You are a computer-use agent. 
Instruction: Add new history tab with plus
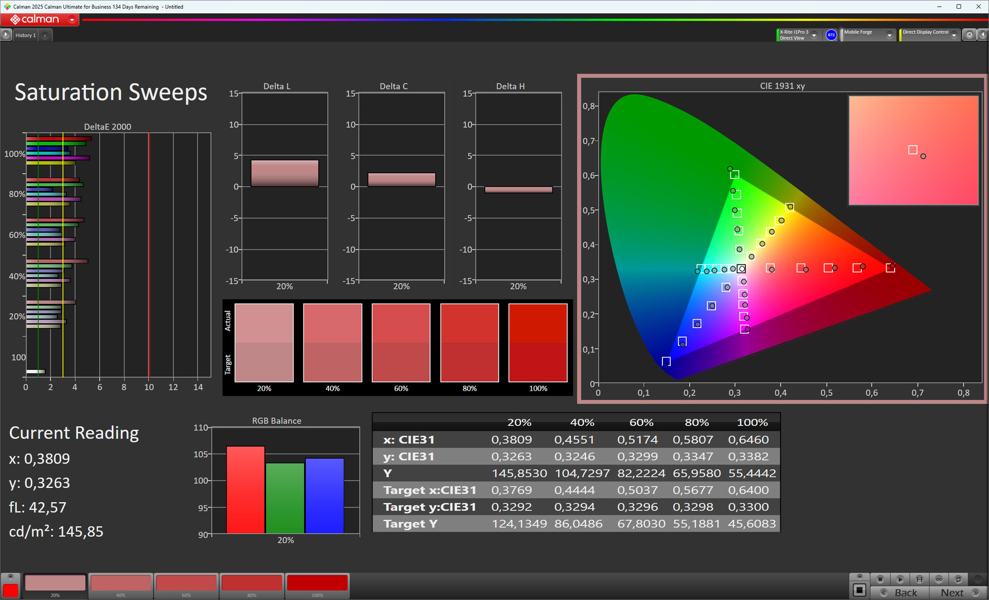[x=45, y=36]
